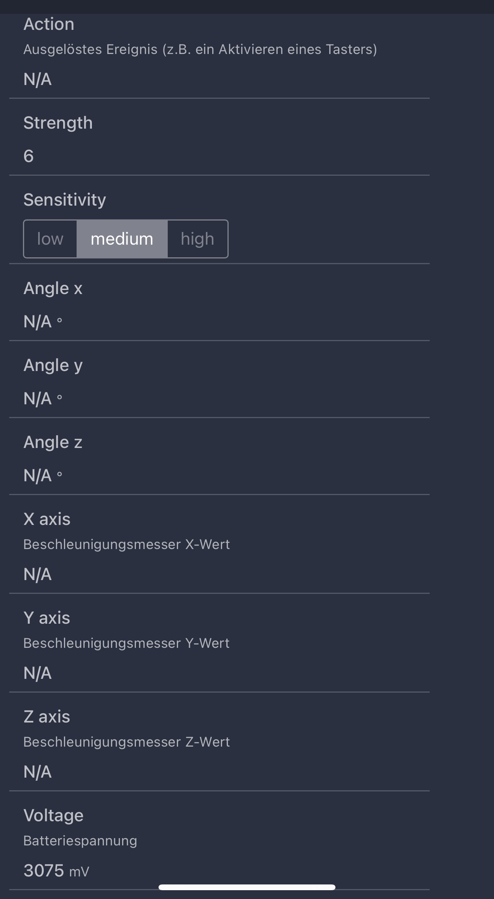Image resolution: width=494 pixels, height=899 pixels.
Task: Click the Angle y label
Action: (53, 365)
